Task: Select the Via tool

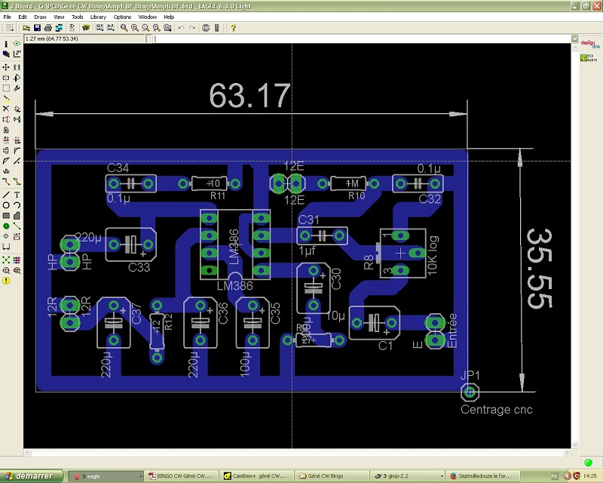Action: [x=6, y=226]
